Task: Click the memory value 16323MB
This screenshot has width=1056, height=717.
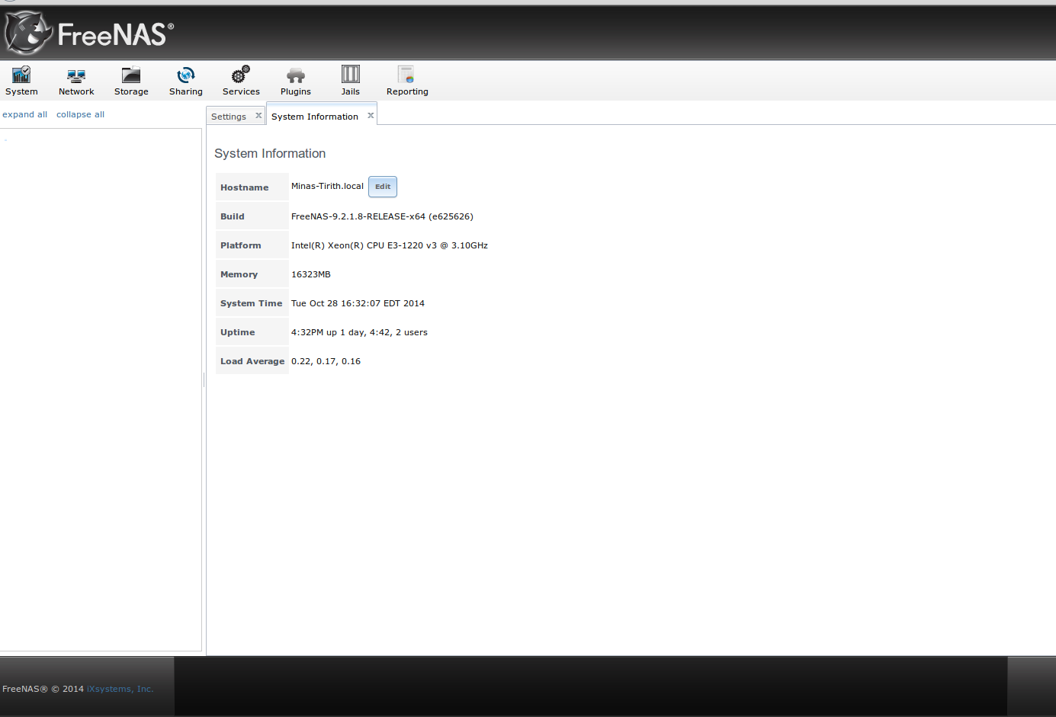Action: [311, 274]
